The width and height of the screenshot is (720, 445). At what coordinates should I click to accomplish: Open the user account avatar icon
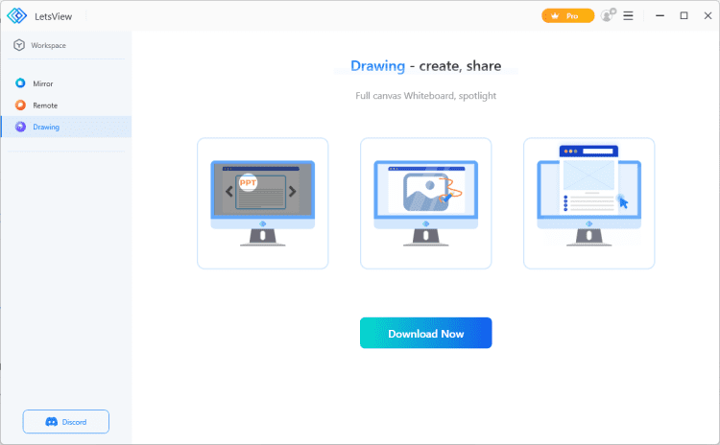[608, 15]
